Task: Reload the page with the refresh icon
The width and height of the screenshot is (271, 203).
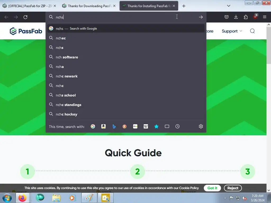Action: tap(25, 17)
